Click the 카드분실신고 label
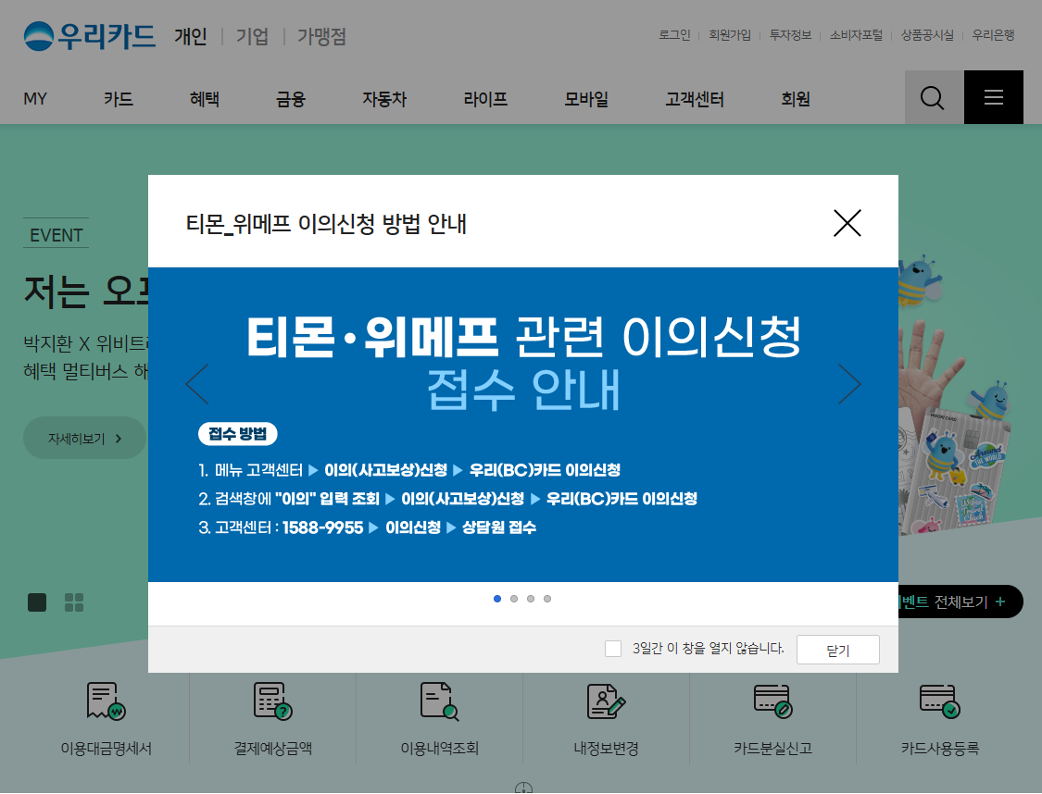This screenshot has height=794, width=1042. click(x=772, y=748)
